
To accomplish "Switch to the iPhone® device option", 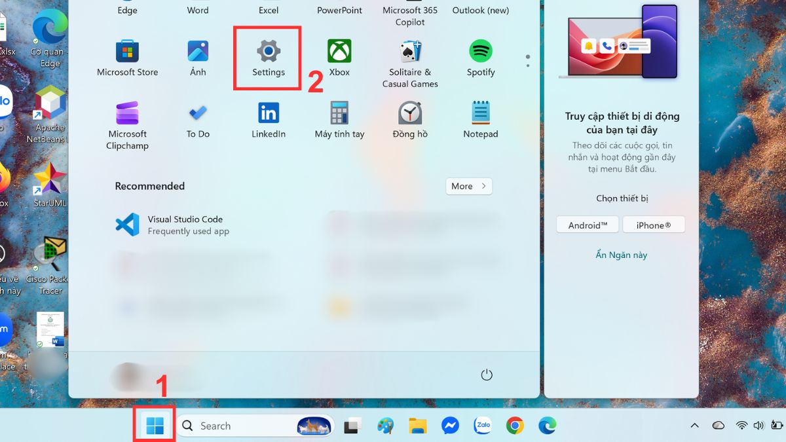I will [x=654, y=224].
